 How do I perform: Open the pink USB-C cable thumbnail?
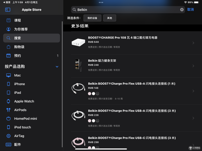tap(78, 143)
